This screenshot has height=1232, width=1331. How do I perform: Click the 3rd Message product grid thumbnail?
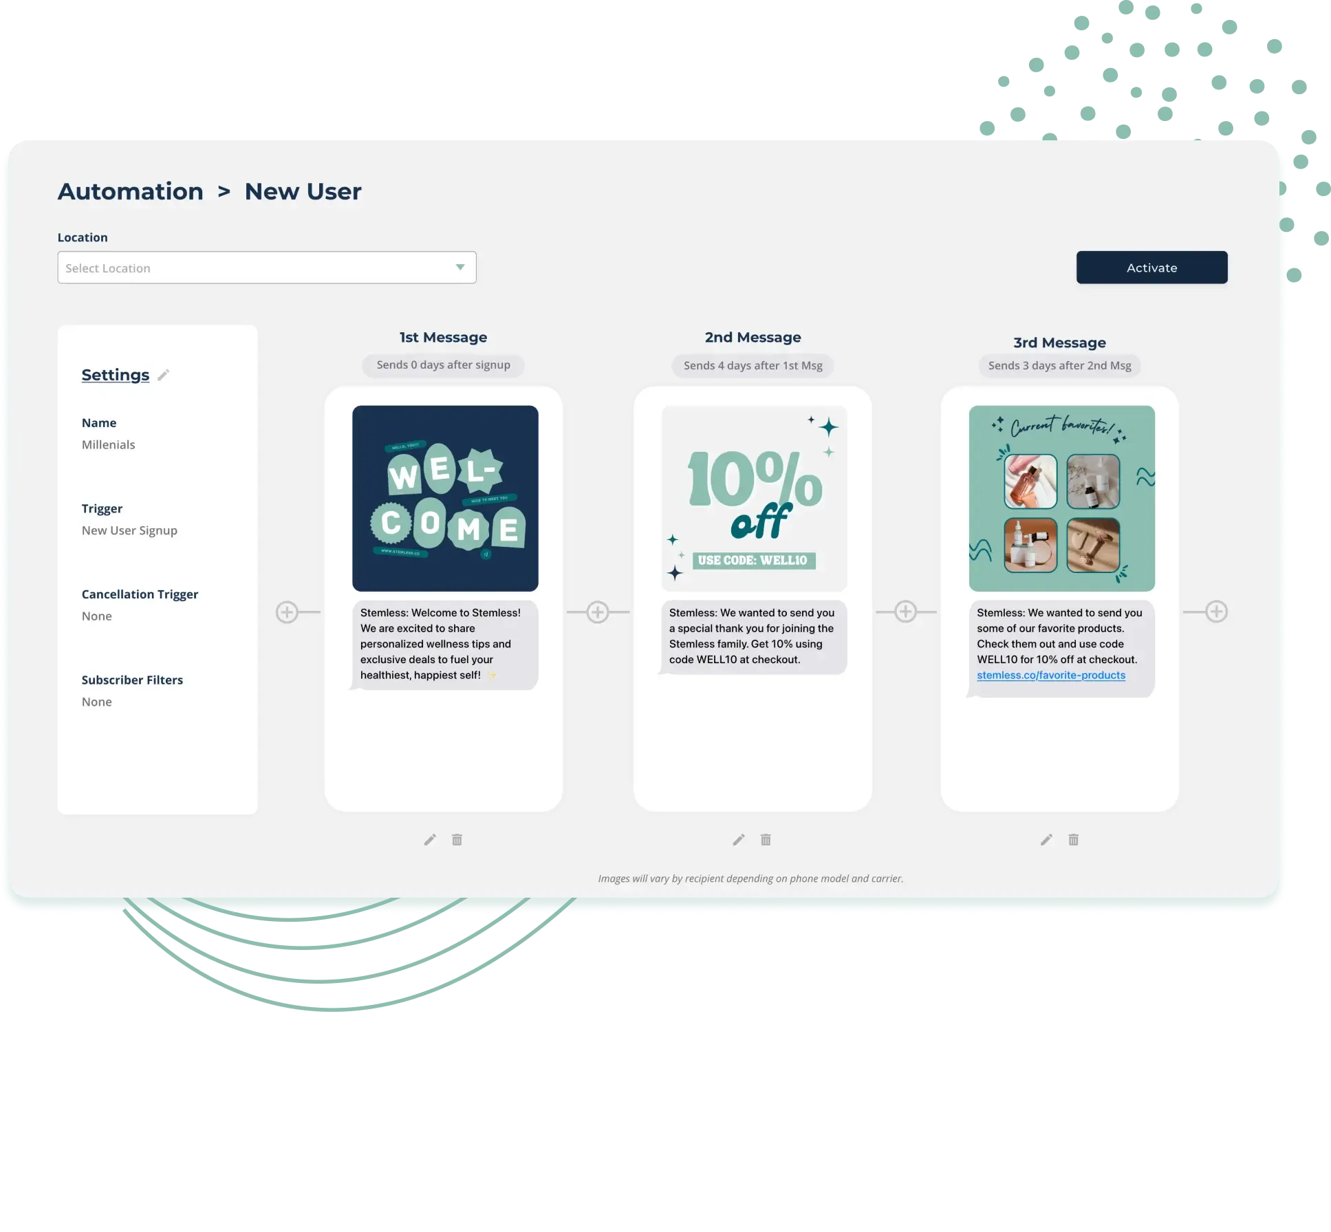click(1061, 498)
